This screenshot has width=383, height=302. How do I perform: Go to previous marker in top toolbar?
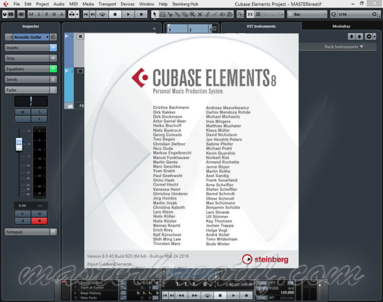point(85,14)
